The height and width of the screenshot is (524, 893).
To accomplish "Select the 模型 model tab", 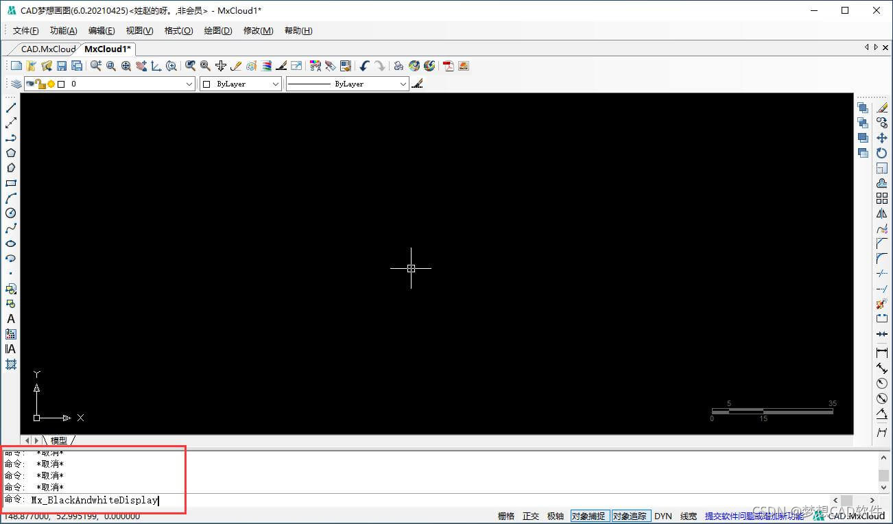I will tap(59, 440).
